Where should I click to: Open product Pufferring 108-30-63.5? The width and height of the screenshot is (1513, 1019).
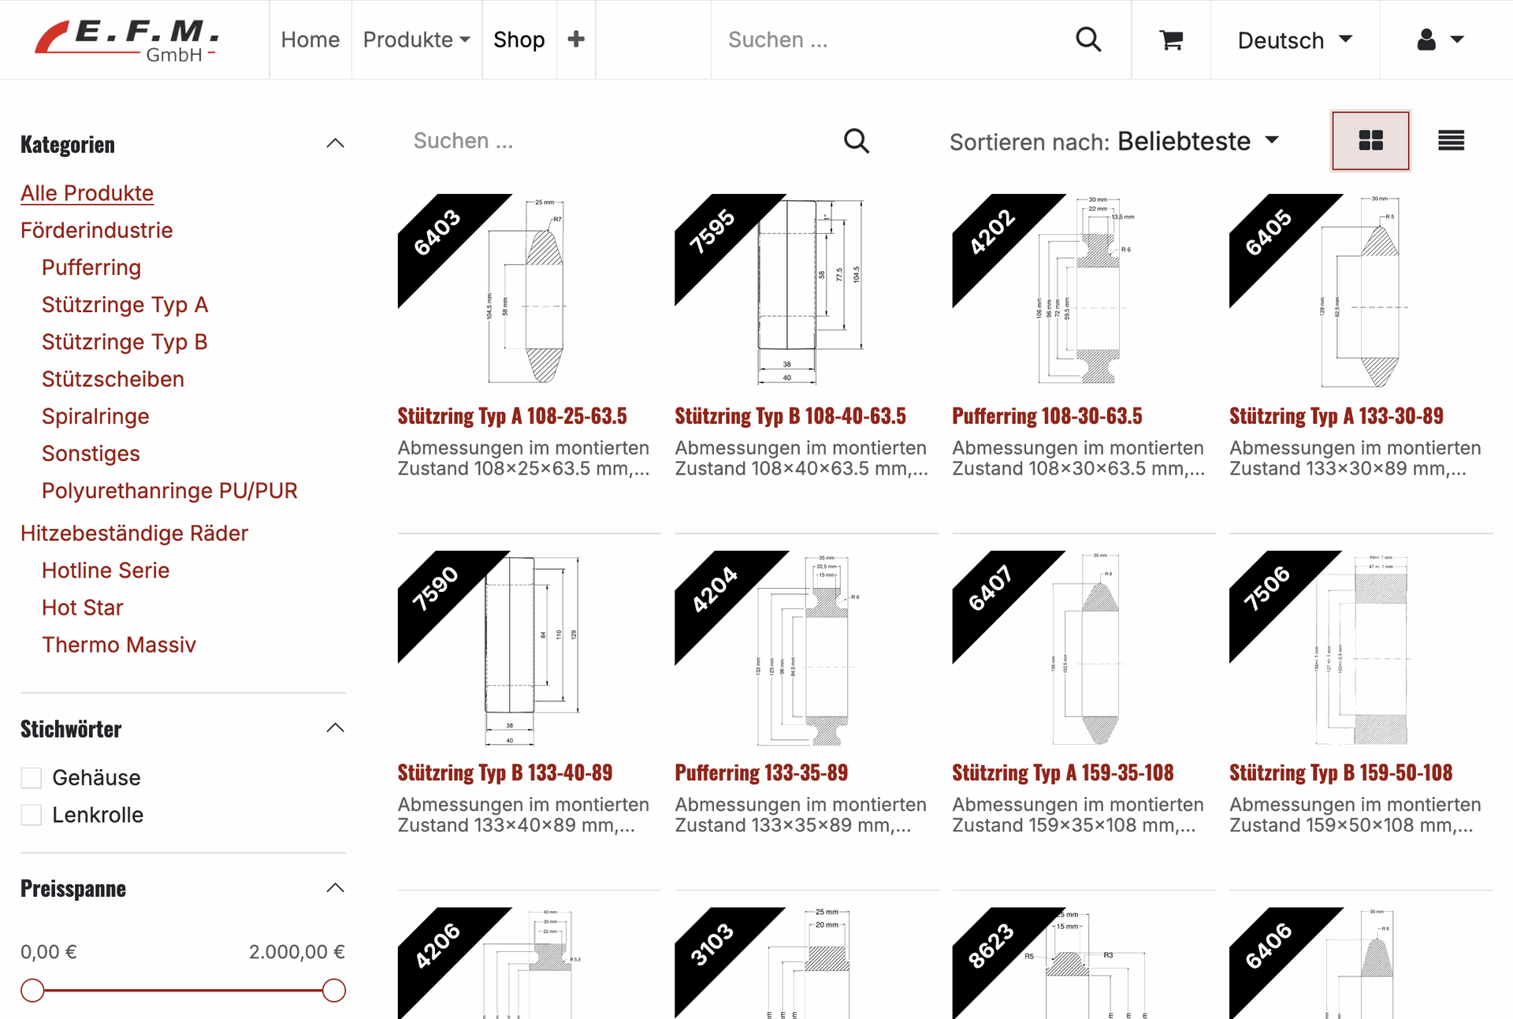(x=1046, y=416)
